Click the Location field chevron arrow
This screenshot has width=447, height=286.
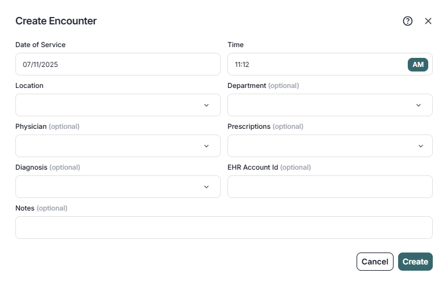[x=206, y=105]
